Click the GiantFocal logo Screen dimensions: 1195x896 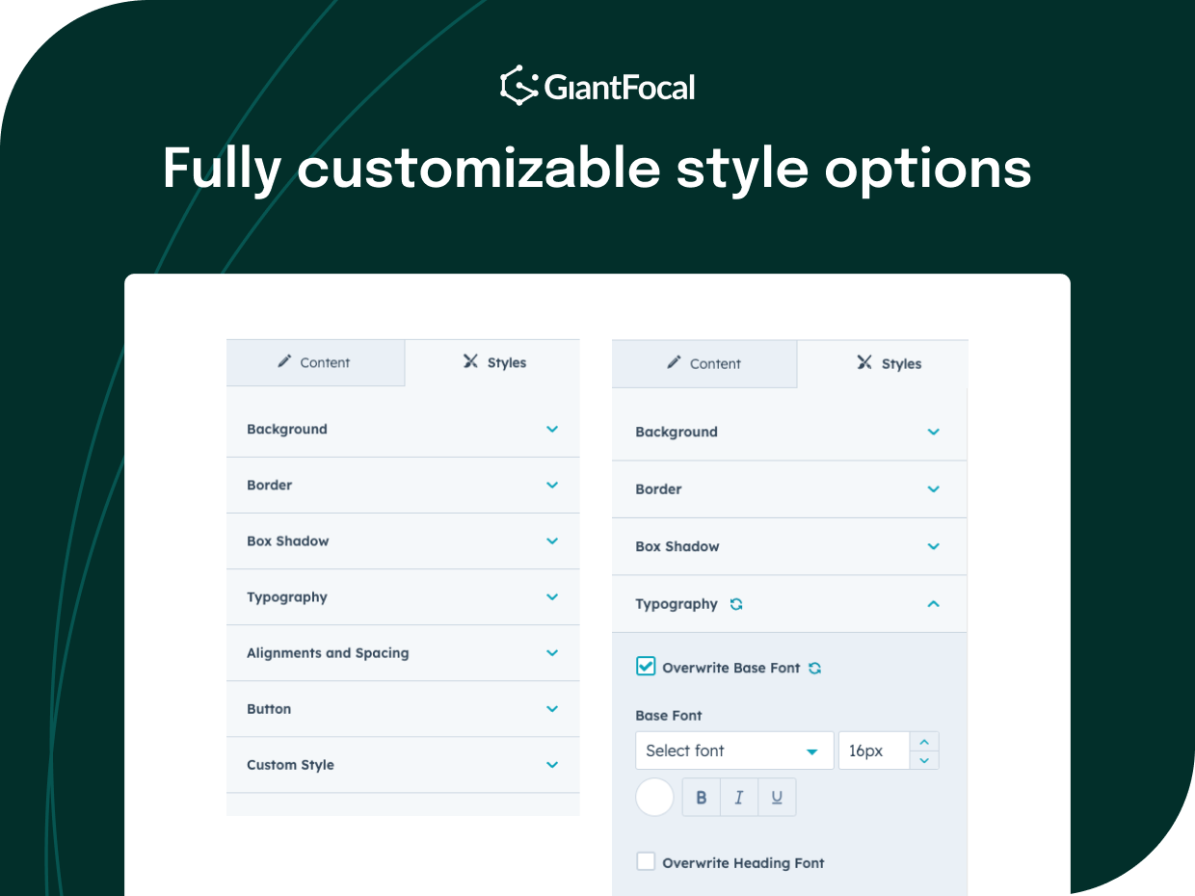point(597,87)
